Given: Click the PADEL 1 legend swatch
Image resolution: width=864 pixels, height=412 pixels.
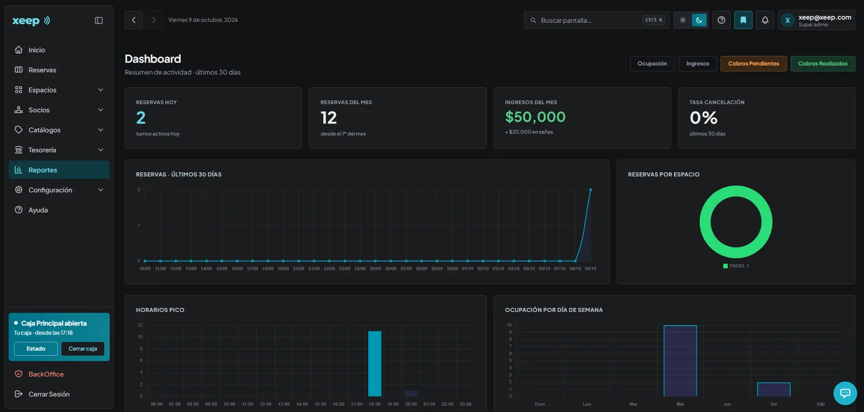Looking at the screenshot, I should tap(725, 266).
